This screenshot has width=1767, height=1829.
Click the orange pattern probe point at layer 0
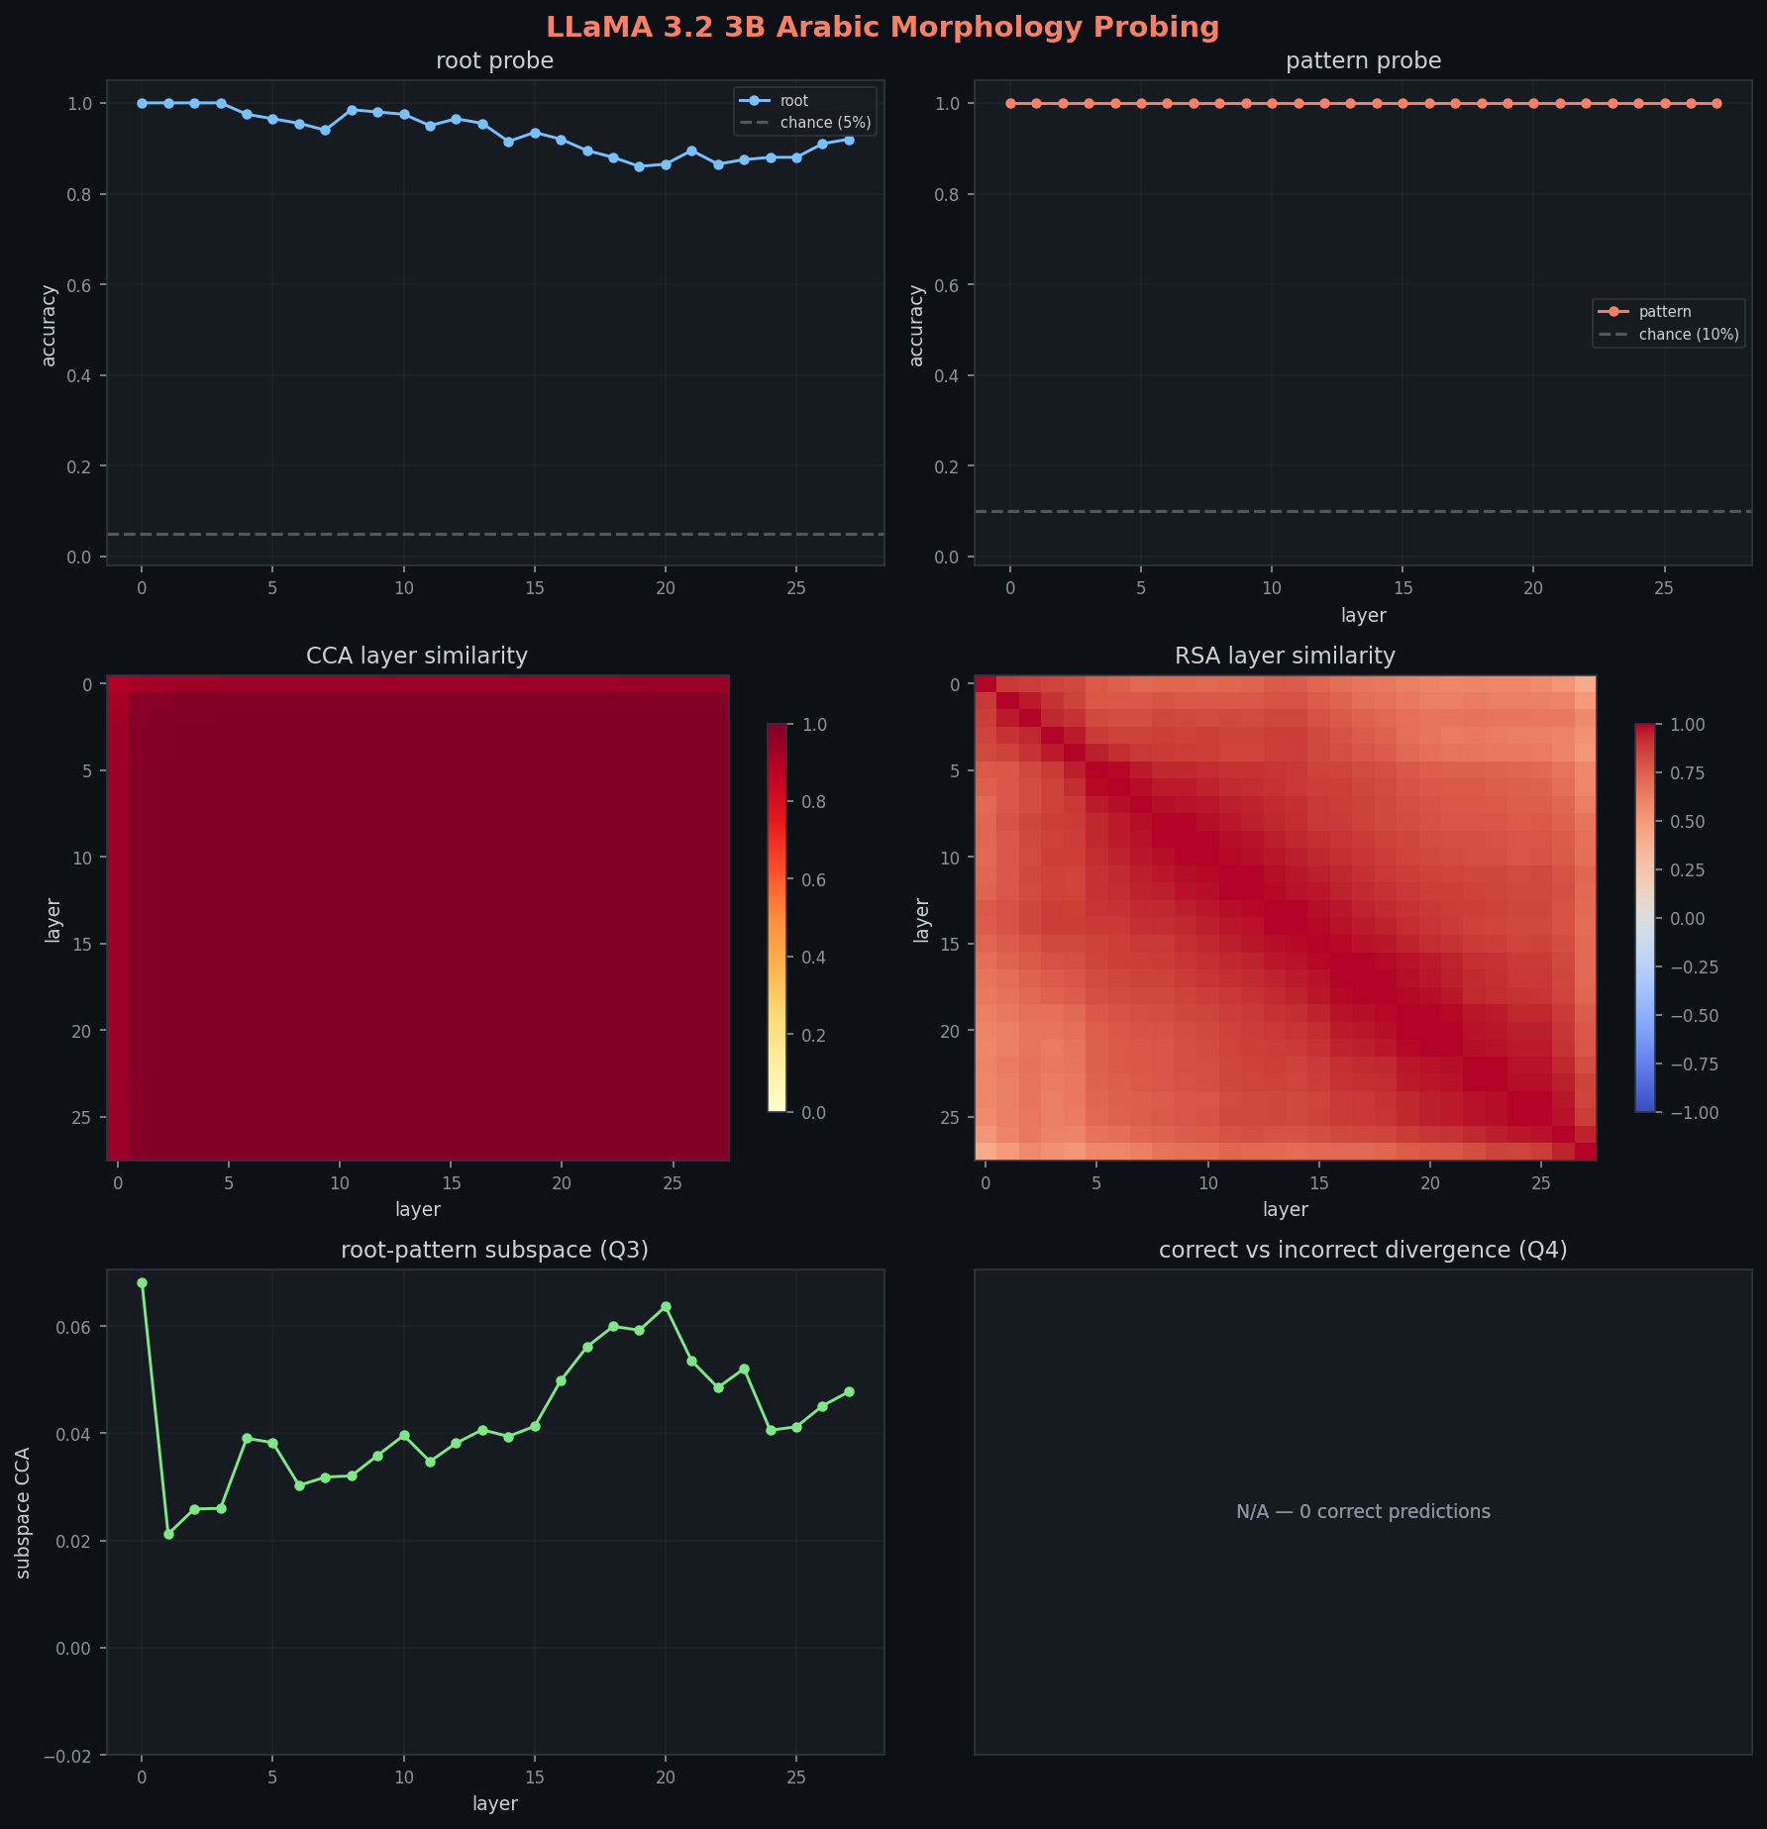[x=1010, y=103]
